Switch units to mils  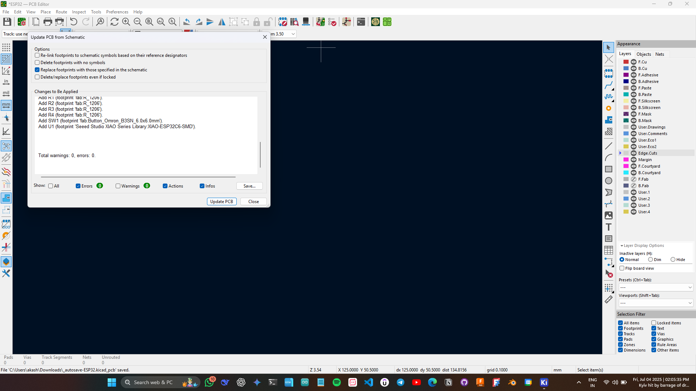(x=6, y=94)
